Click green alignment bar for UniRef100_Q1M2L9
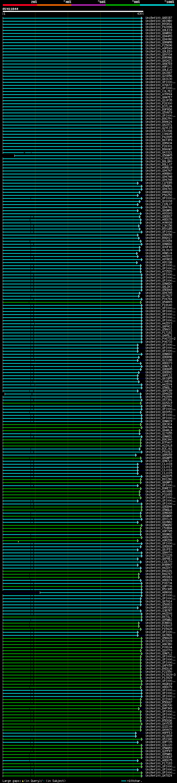 (x=72, y=403)
